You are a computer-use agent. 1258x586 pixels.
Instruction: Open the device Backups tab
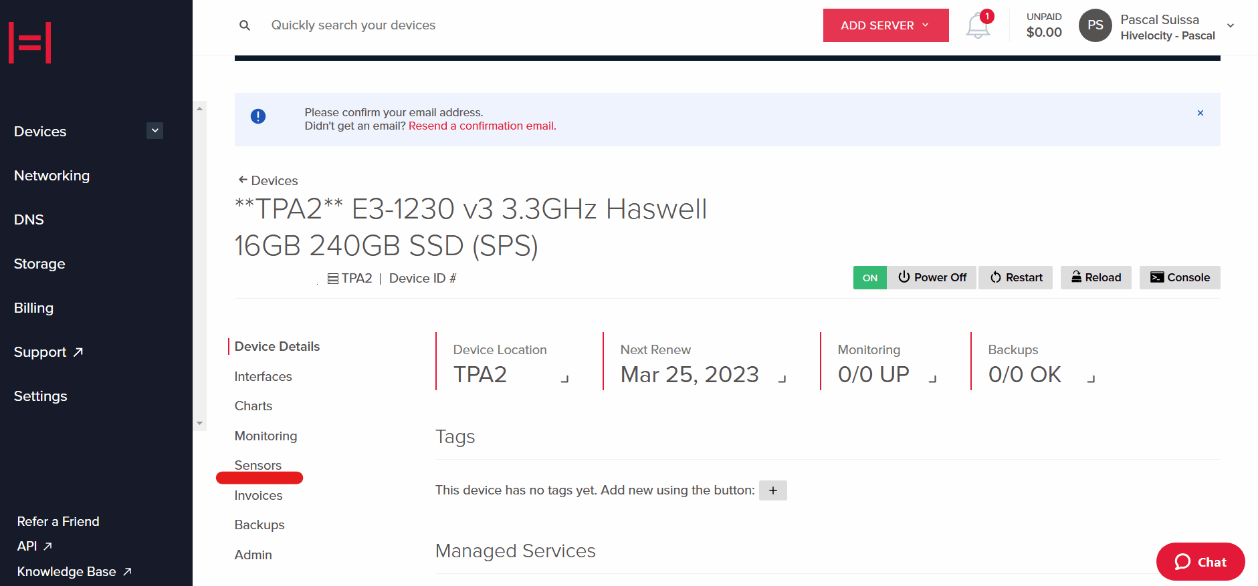tap(259, 525)
